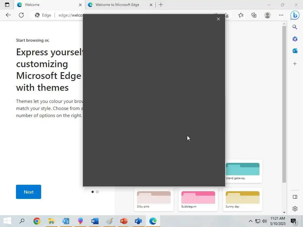Open the Windows Start menu
The height and width of the screenshot is (227, 303).
(7, 221)
